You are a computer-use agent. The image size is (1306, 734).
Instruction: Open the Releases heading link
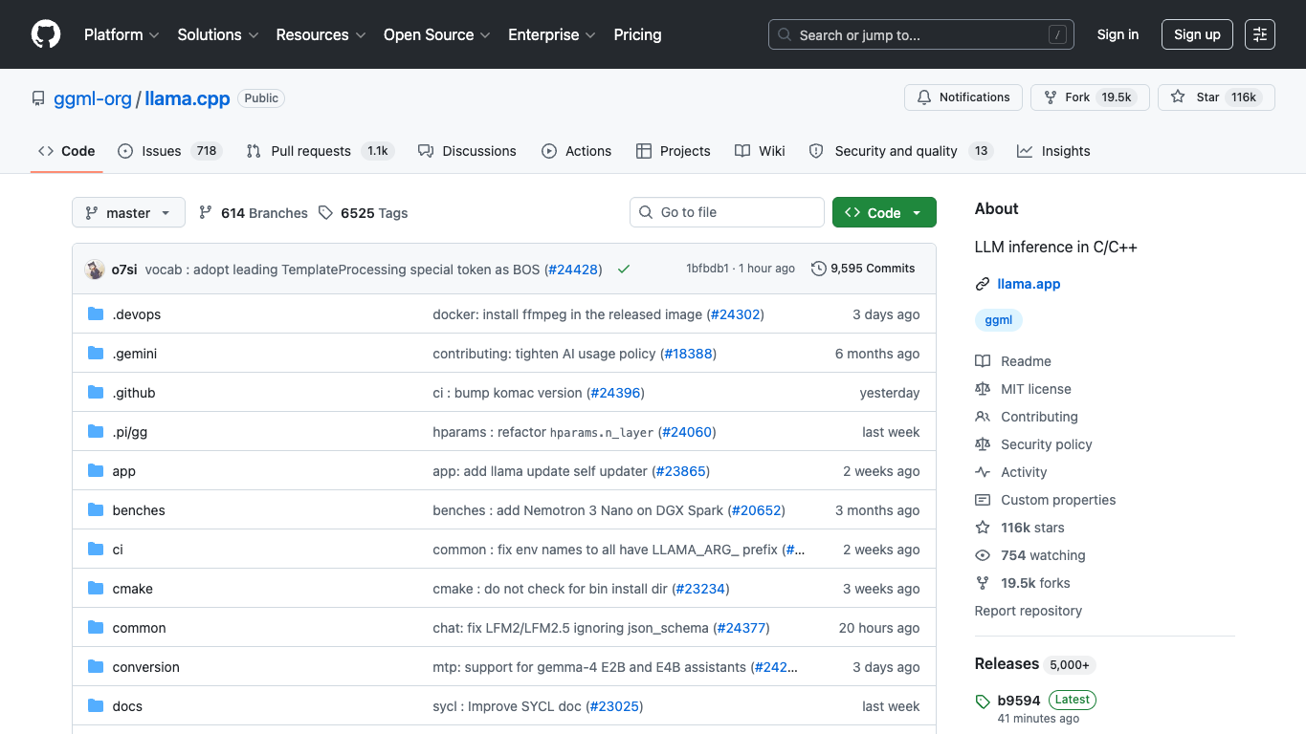[1007, 663]
